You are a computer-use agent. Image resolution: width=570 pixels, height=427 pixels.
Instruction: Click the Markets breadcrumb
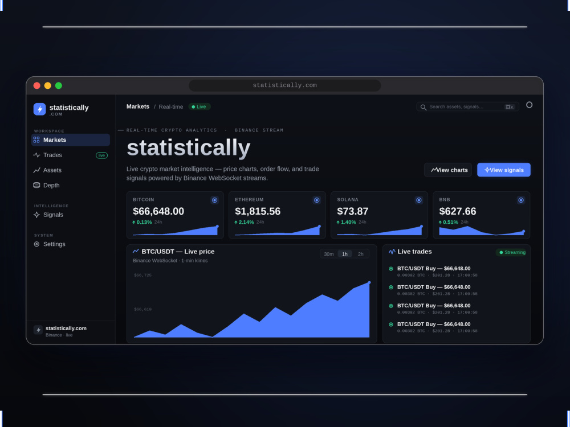point(138,106)
